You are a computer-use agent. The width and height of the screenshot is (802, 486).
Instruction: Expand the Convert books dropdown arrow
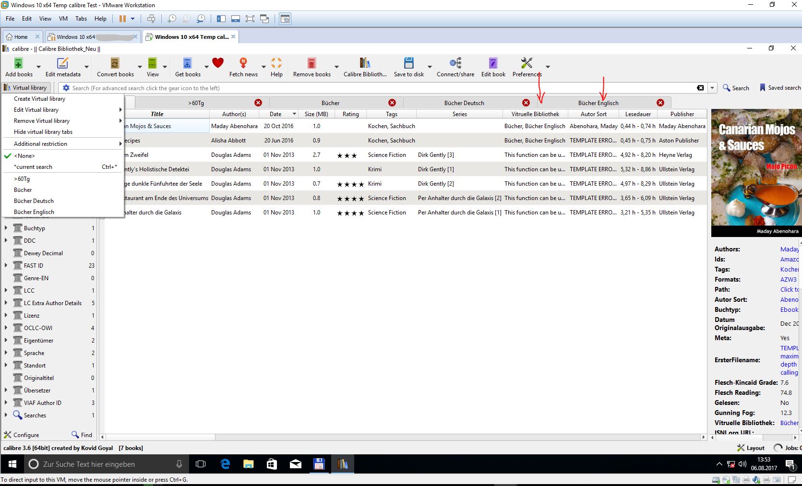pyautogui.click(x=140, y=67)
